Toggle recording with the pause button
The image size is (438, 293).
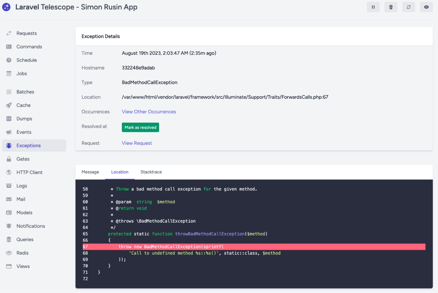(373, 7)
